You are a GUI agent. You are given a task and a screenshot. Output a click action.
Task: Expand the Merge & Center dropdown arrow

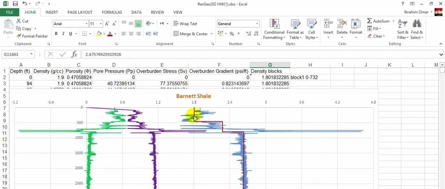pos(211,34)
